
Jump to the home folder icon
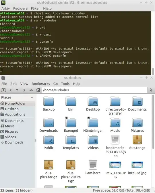click(38, 90)
